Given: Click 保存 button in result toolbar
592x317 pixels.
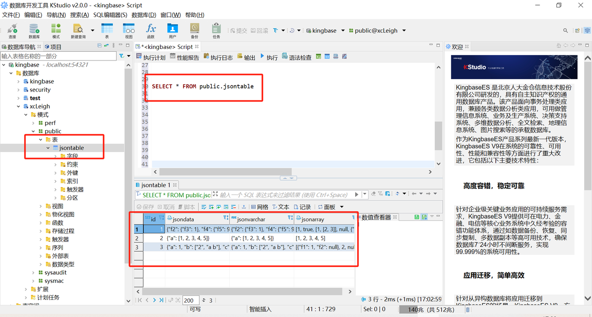Looking at the screenshot, I should 145,207.
